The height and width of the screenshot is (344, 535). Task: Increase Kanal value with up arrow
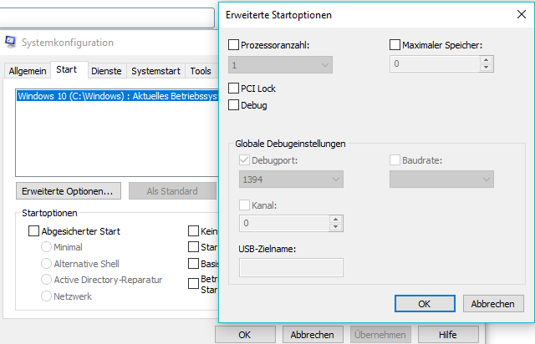(x=335, y=220)
